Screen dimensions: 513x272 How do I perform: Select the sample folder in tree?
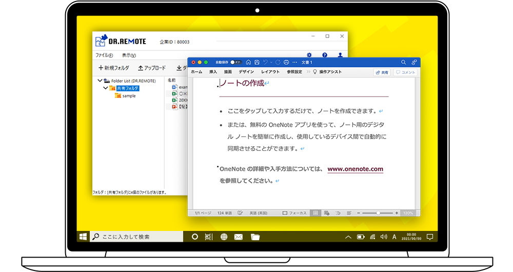[x=125, y=96]
